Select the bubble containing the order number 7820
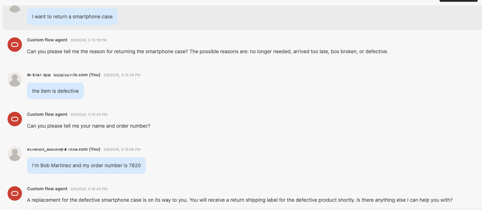The image size is (482, 210). tap(86, 165)
